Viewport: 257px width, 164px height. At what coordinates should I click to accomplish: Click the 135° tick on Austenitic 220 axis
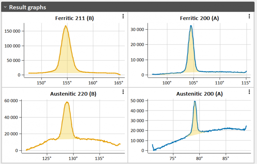click(x=99, y=158)
